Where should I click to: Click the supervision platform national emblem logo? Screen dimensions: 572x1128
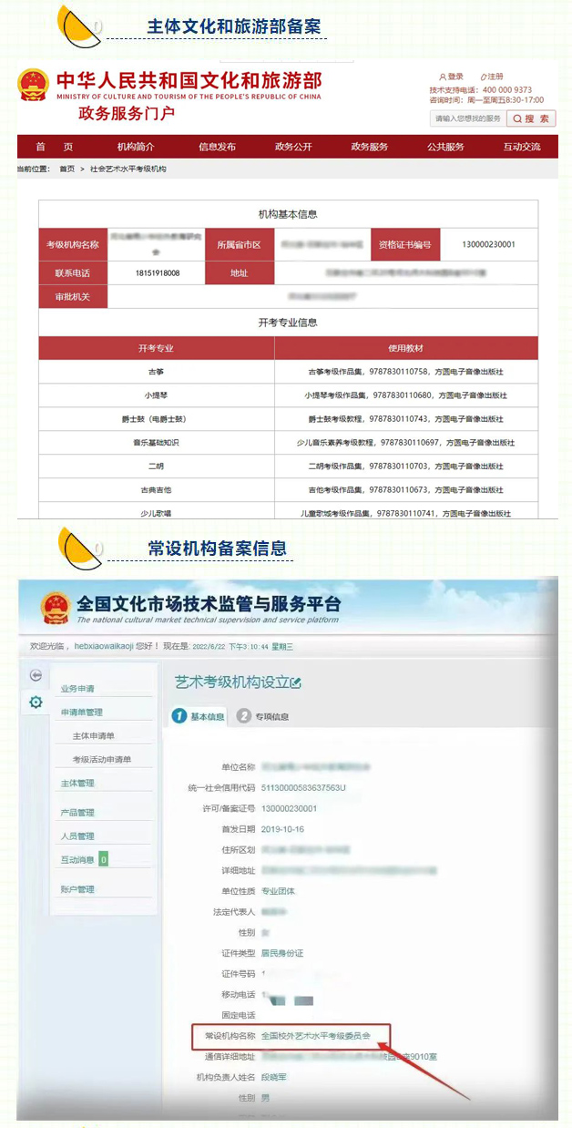(56, 608)
